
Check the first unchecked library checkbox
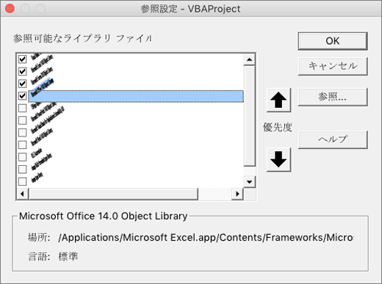tap(22, 108)
